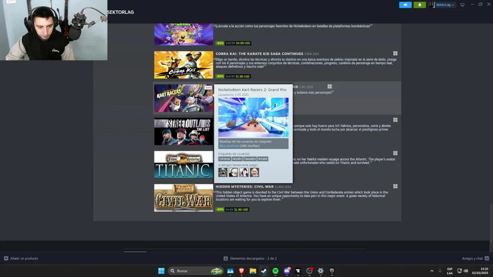Open Hidden Mysteries Titanic capsule image
Image resolution: width=493 pixels, height=277 pixels.
183,165
